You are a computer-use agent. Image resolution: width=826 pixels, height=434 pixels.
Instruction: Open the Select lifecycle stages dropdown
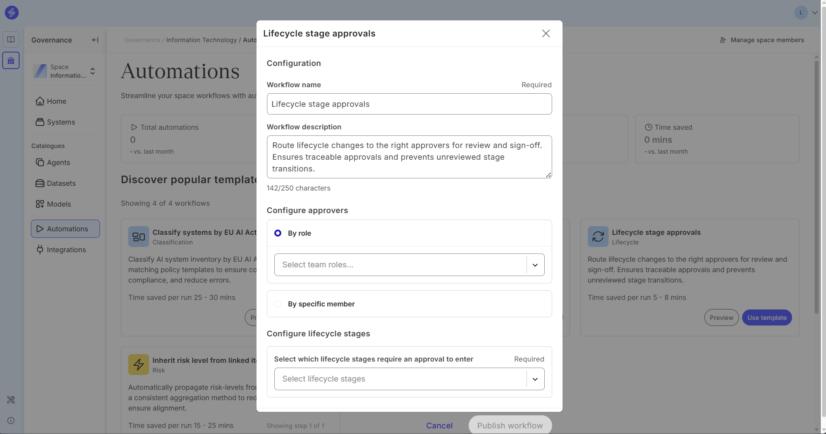535,379
